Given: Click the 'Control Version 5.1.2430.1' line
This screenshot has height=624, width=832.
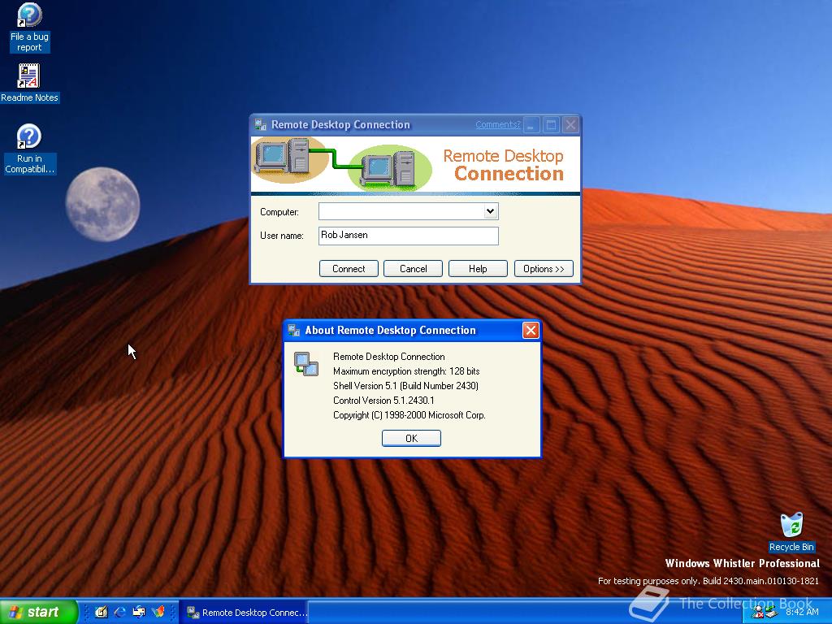Looking at the screenshot, I should pyautogui.click(x=383, y=401).
